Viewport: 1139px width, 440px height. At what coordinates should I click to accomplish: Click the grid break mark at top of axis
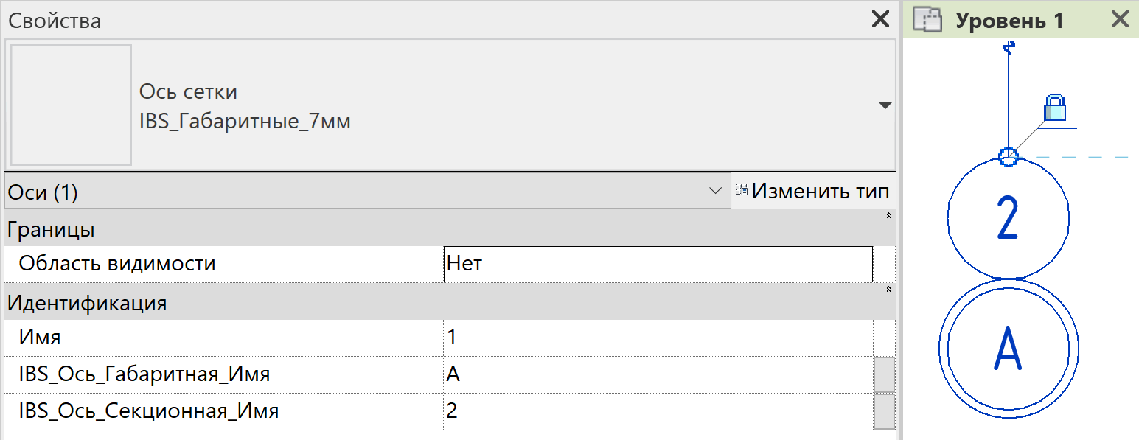[1009, 49]
